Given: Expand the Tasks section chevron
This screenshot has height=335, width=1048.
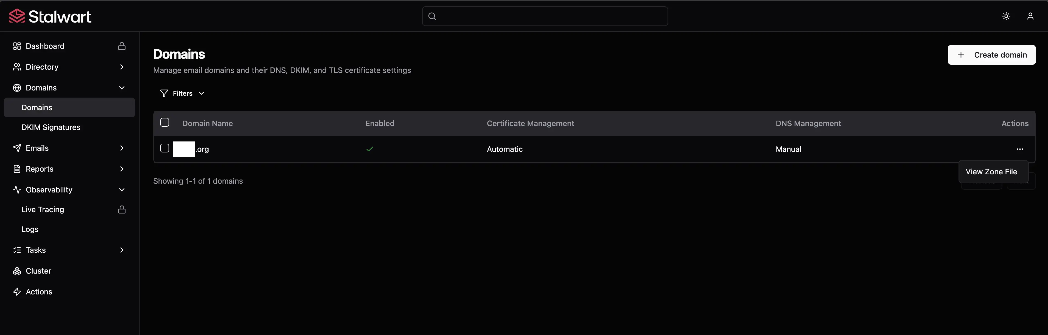Looking at the screenshot, I should [122, 250].
